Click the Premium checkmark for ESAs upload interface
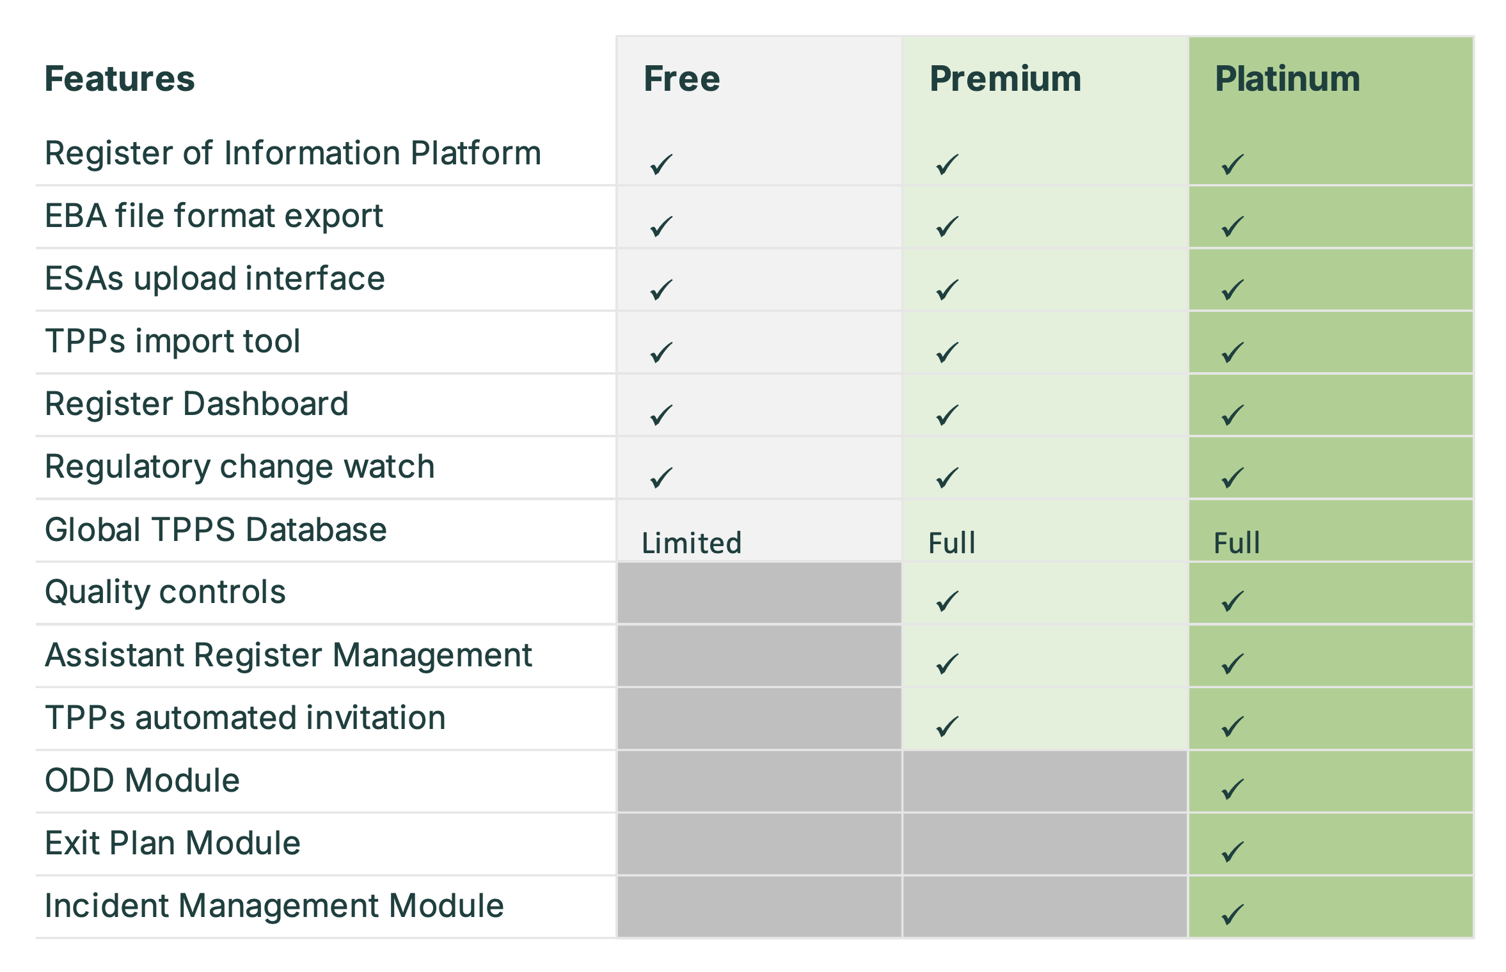 [x=947, y=290]
